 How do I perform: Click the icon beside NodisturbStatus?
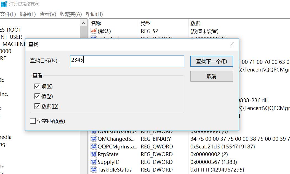tap(93, 131)
